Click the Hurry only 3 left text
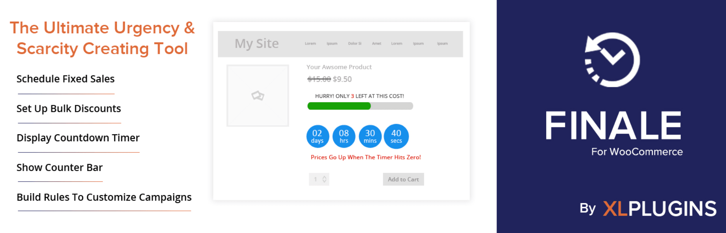 coord(360,96)
